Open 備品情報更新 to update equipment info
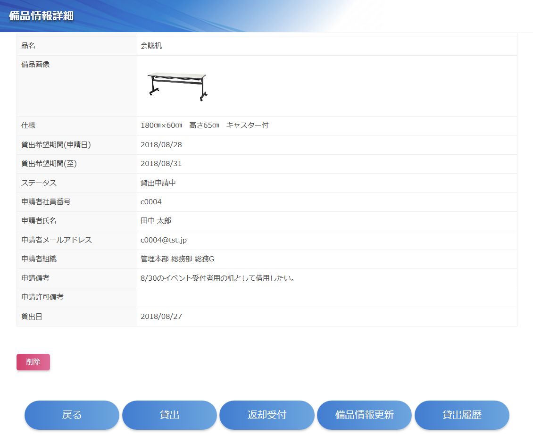This screenshot has height=435, width=533. [364, 415]
